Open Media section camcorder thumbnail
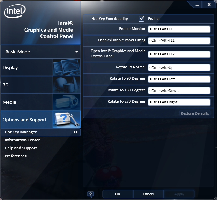This screenshot has width=217, height=200. (x=67, y=102)
